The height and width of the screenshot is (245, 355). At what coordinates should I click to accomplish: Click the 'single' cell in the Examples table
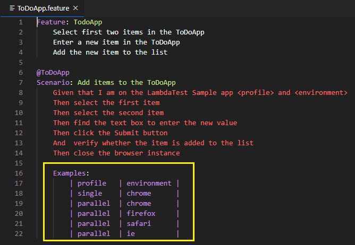click(90, 194)
